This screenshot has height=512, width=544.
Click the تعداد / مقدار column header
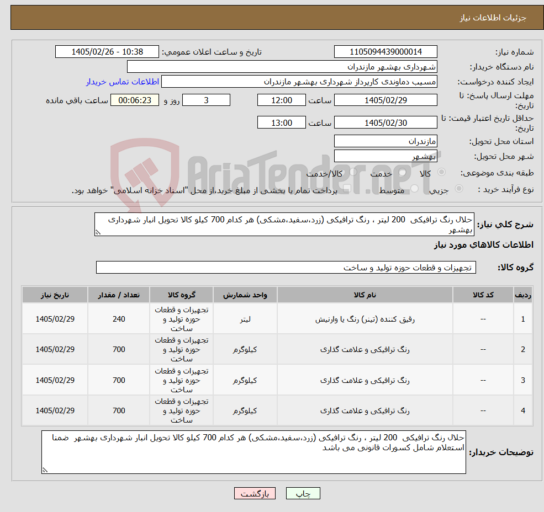119,295
